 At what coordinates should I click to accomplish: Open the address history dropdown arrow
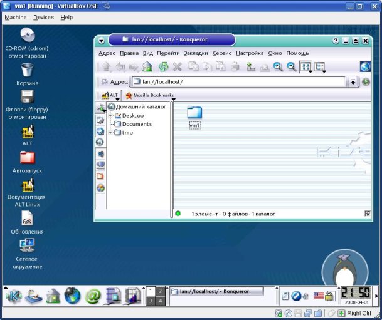pos(353,82)
